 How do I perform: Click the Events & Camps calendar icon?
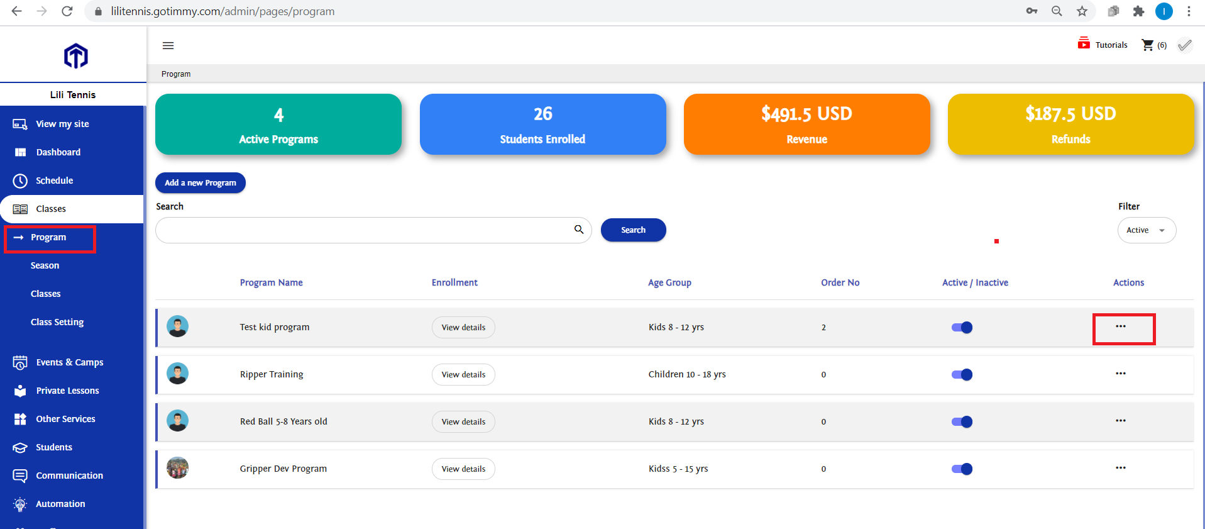(x=20, y=362)
